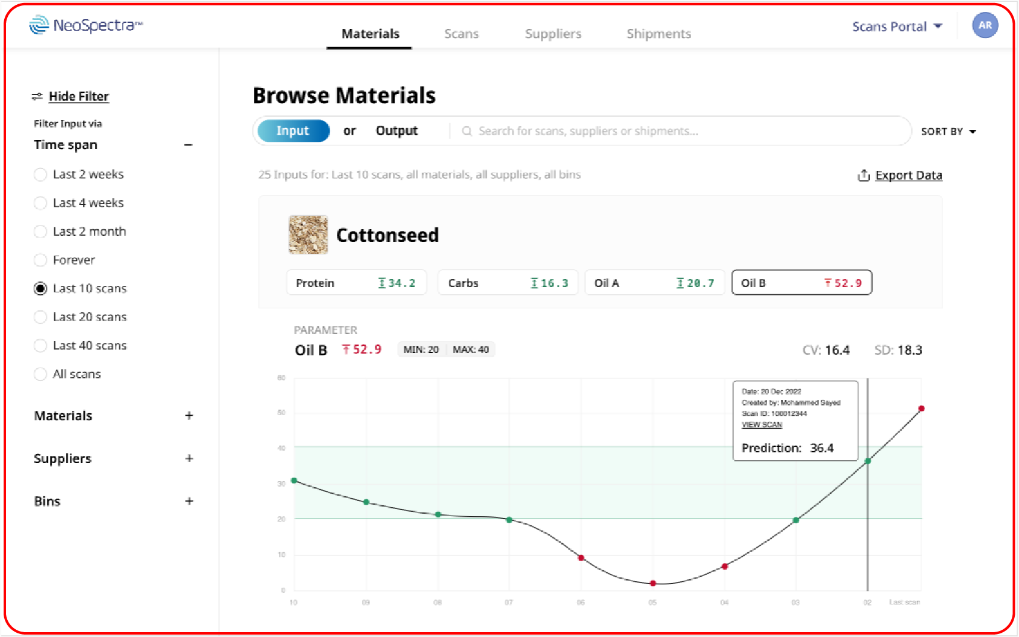Click the Cottonseed material thumbnail

point(308,235)
